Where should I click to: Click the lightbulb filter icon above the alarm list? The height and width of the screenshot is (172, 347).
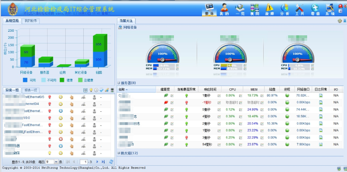(x=91, y=90)
